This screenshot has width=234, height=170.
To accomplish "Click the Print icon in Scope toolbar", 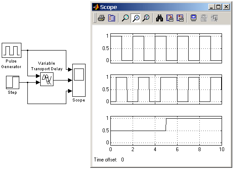I will [x=101, y=18].
